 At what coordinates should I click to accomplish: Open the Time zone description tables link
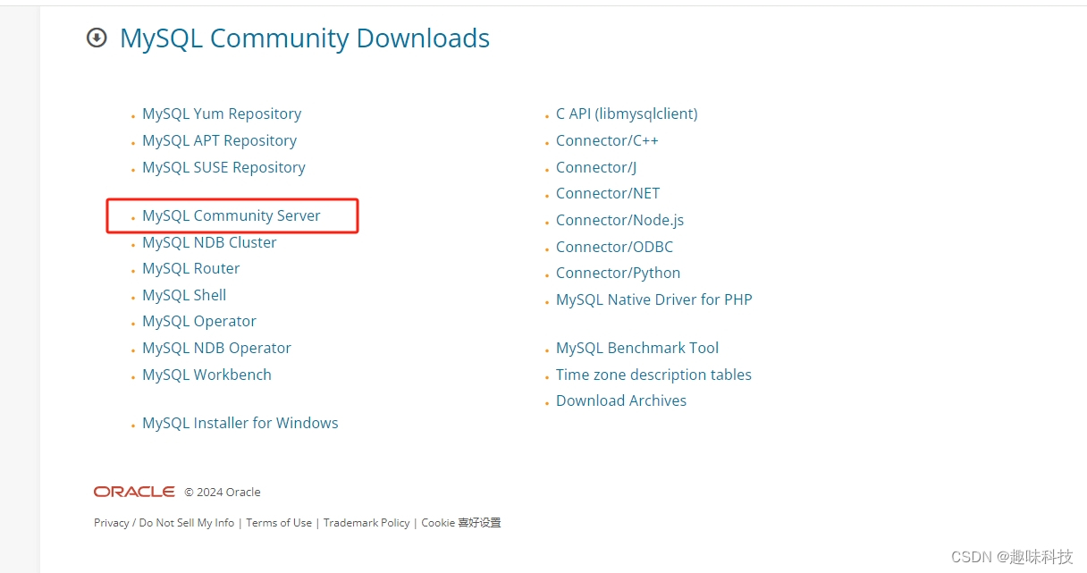pyautogui.click(x=653, y=375)
